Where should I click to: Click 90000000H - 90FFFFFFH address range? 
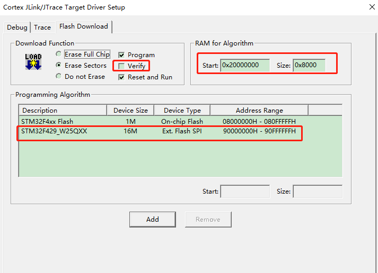[259, 131]
